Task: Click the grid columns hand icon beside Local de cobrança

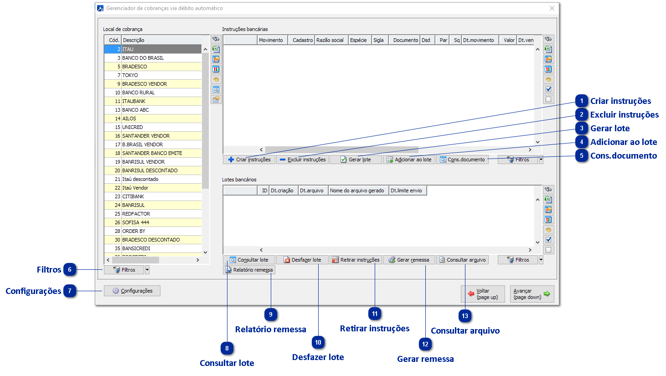Action: click(x=216, y=59)
